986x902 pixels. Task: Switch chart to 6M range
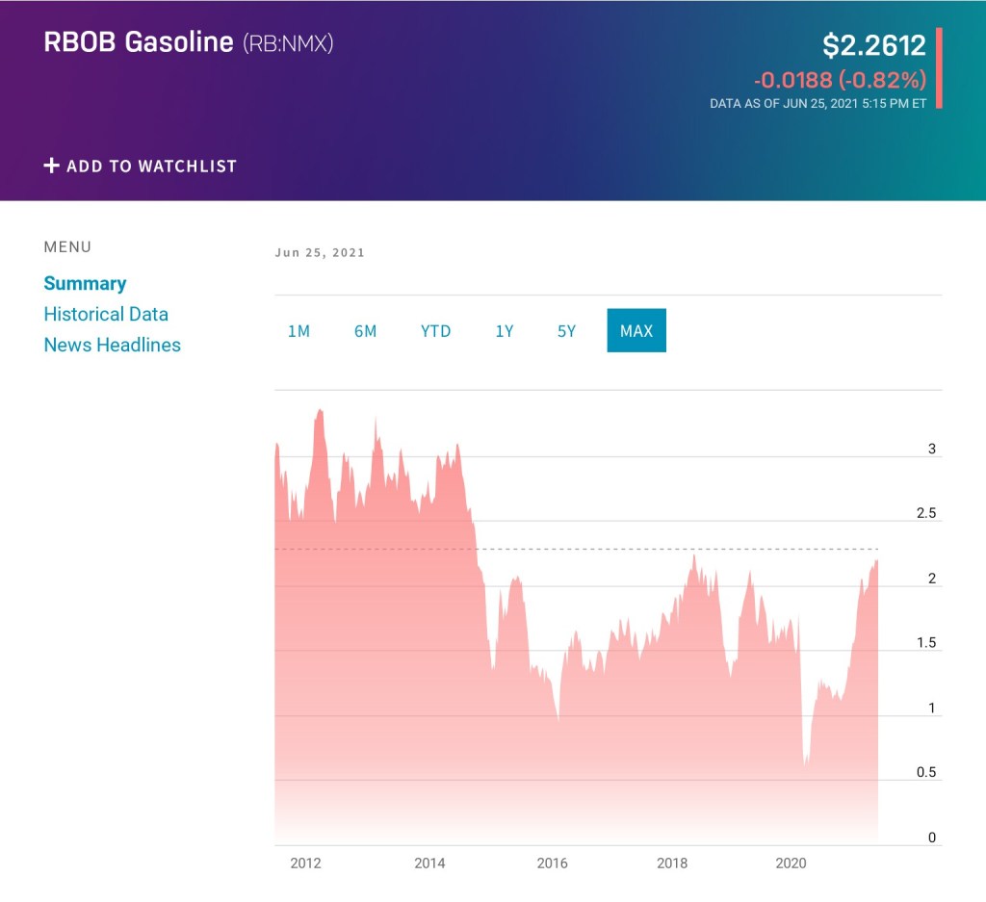tap(365, 331)
